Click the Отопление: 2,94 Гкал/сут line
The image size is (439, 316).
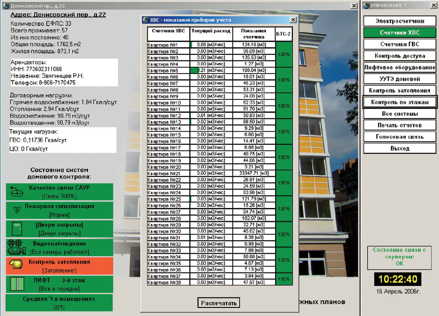click(x=45, y=109)
